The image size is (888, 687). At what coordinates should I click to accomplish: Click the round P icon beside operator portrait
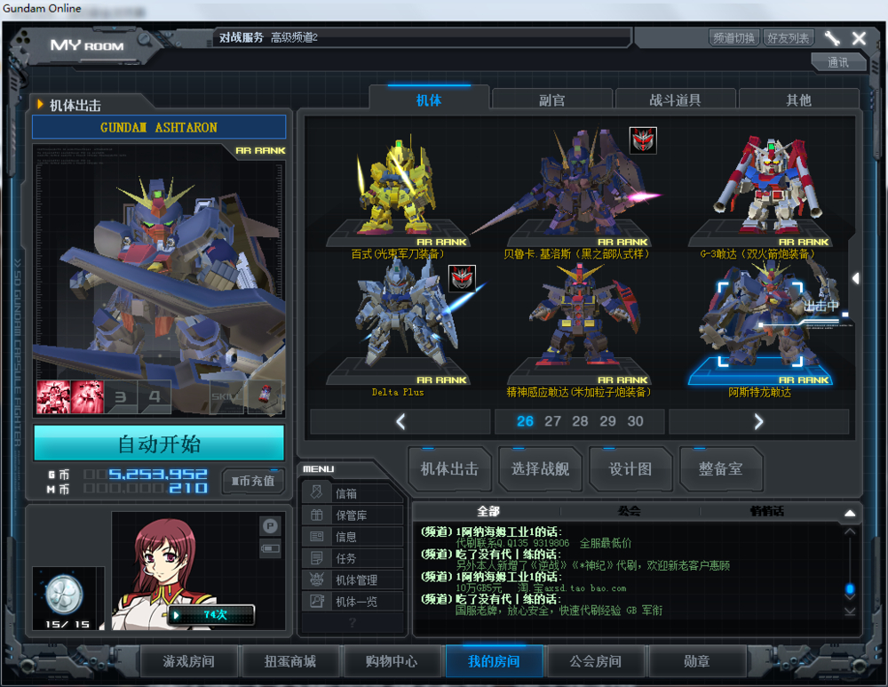270,526
